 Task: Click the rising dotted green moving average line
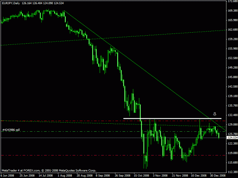(113, 38)
